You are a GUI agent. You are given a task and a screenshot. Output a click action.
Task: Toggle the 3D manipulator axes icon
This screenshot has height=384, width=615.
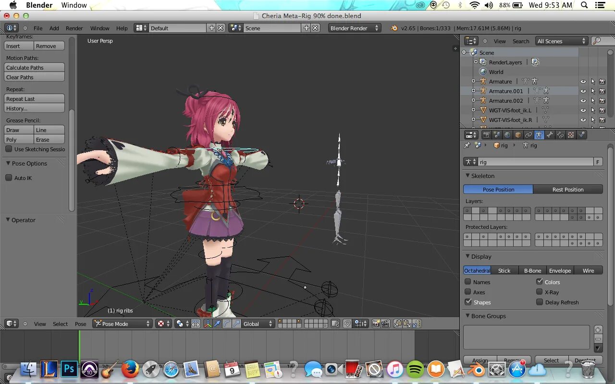pos(208,324)
